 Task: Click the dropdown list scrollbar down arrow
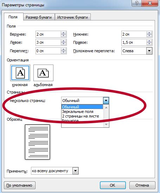106,125
